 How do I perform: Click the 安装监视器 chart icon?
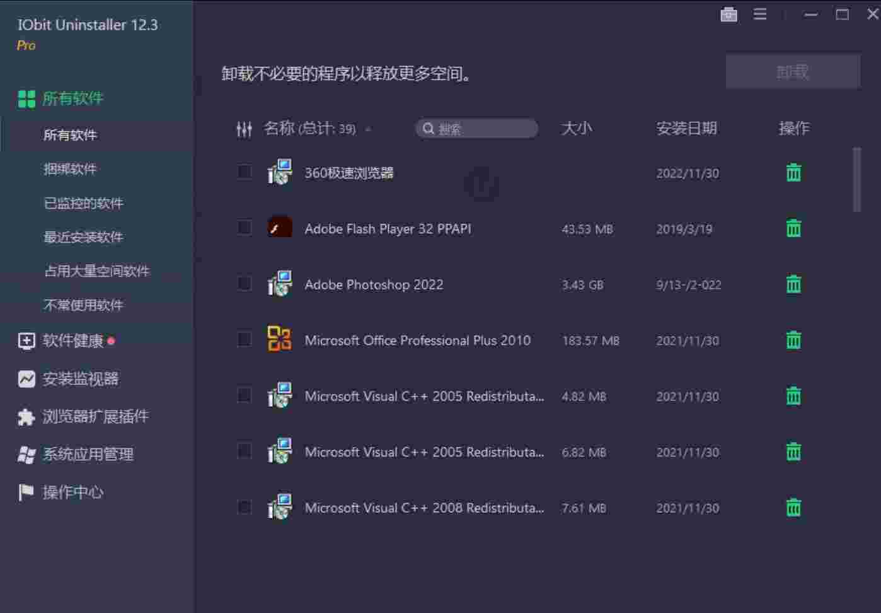pyautogui.click(x=26, y=379)
